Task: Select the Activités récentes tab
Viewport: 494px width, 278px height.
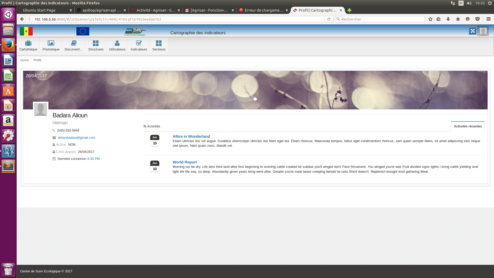Action: click(468, 126)
